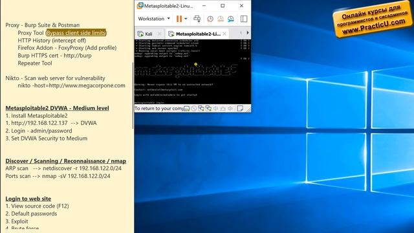Click the notes panel vertical scrollbar
The height and width of the screenshot is (233, 414).
coord(133,95)
